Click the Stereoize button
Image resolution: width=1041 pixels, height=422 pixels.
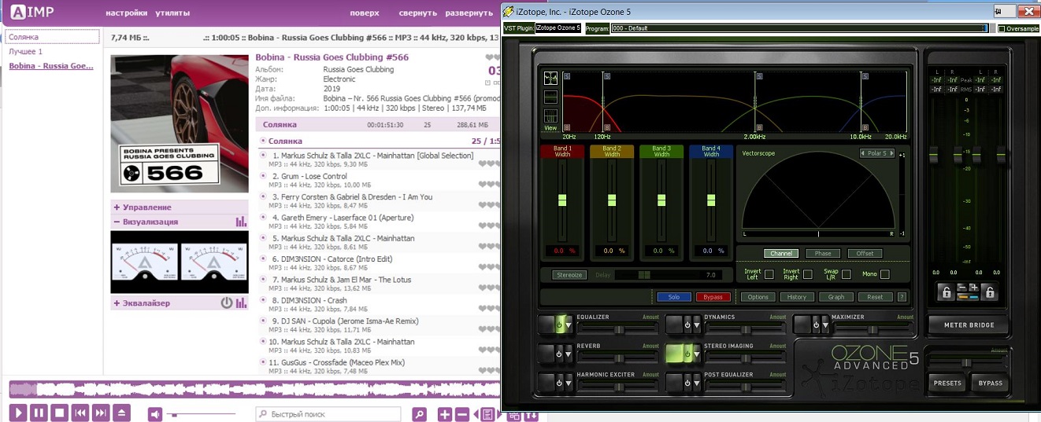(569, 275)
